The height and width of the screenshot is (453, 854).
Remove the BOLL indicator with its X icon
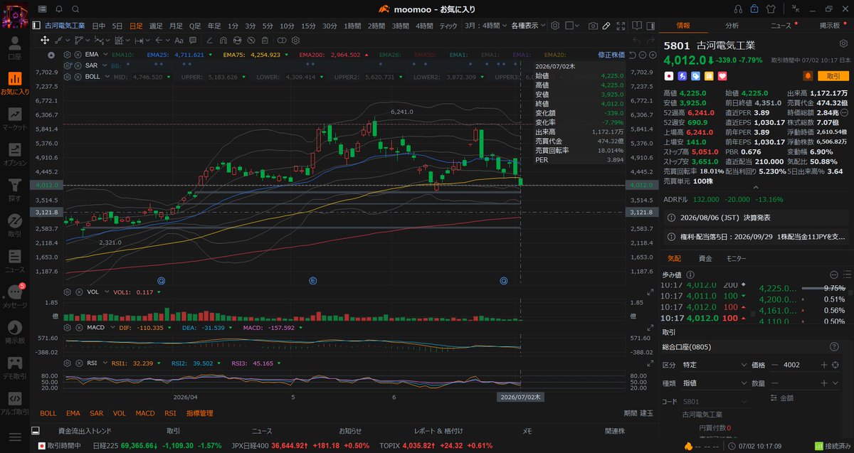77,75
